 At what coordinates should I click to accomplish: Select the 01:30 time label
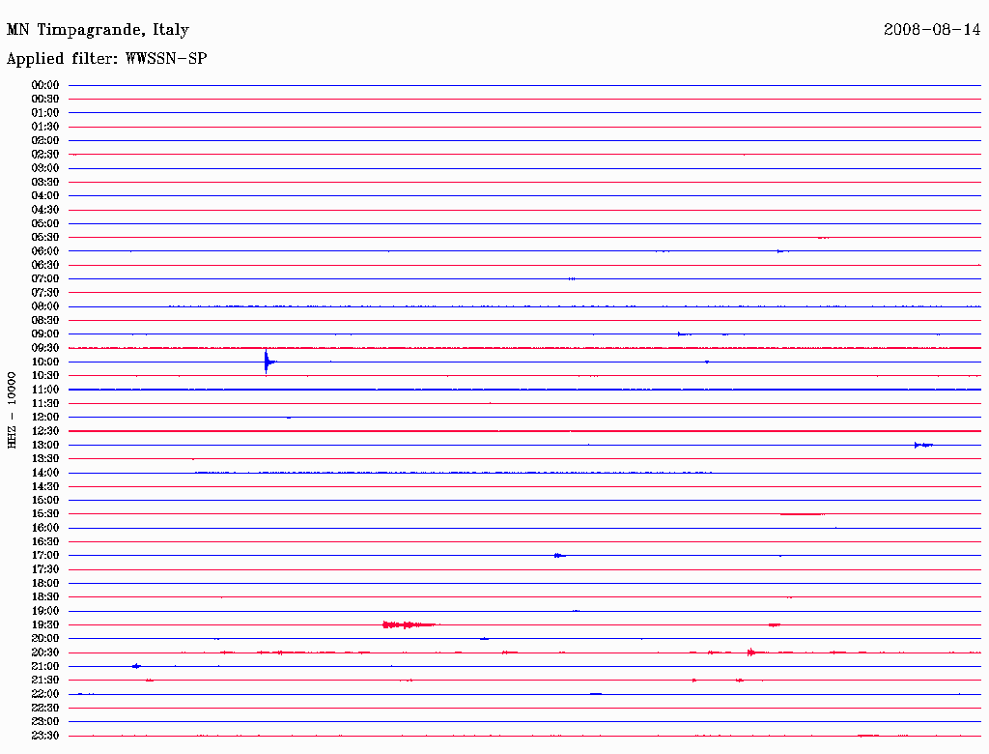45,127
